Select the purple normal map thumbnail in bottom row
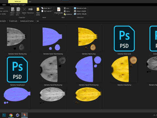The image size is (157, 118). click(17, 96)
